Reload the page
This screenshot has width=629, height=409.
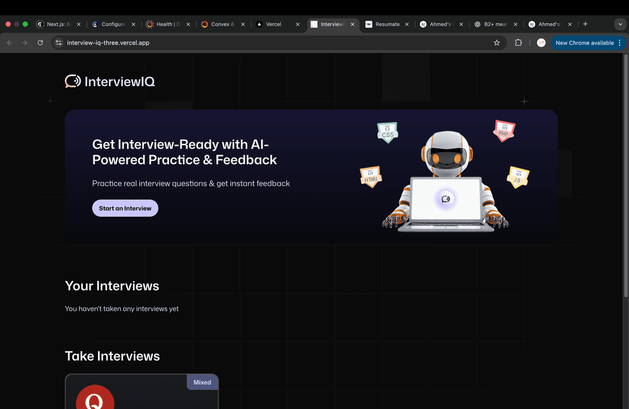40,43
